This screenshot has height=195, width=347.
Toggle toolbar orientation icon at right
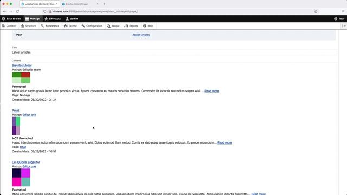[x=344, y=26]
